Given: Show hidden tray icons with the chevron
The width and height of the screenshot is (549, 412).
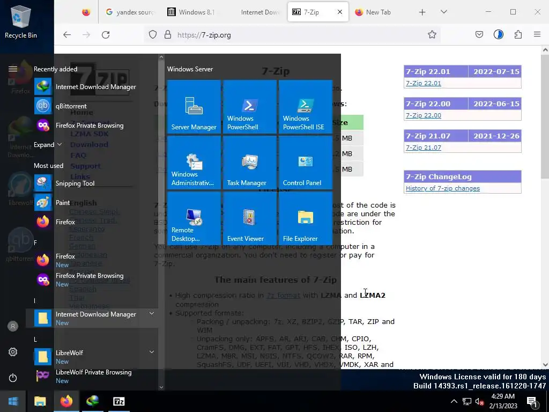Looking at the screenshot, I should 454,401.
